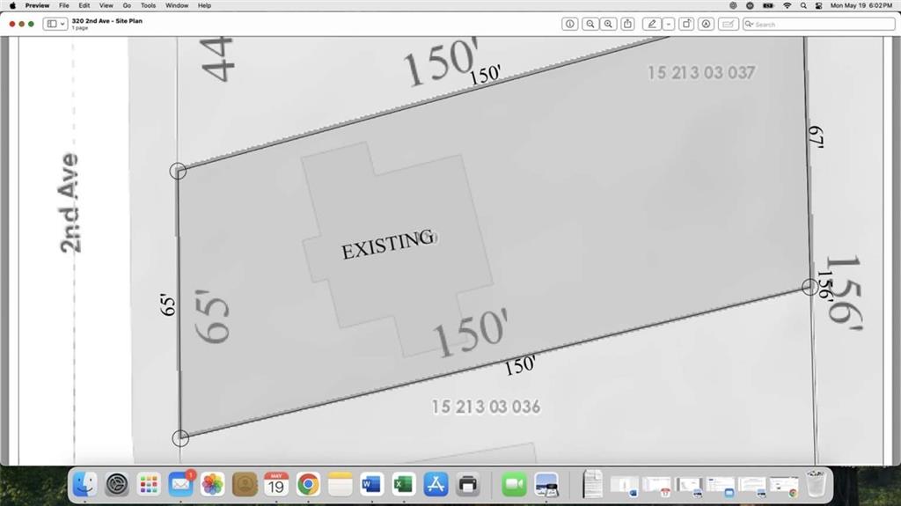The width and height of the screenshot is (901, 506).
Task: Launch Microsoft Excel from the Dock
Action: click(403, 484)
